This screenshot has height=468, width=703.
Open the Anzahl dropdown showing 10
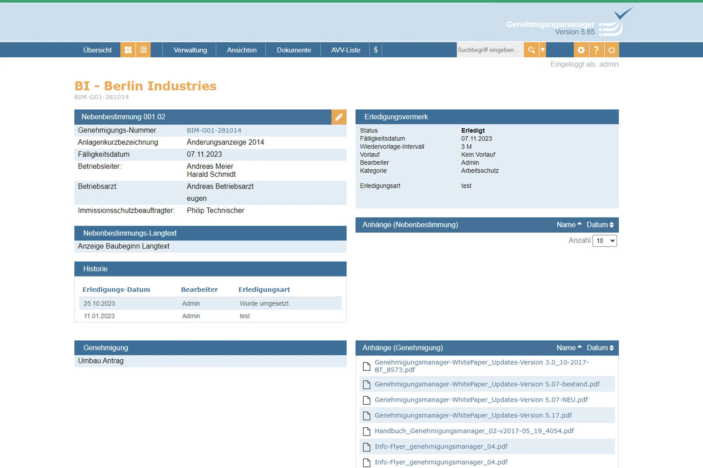coord(604,241)
